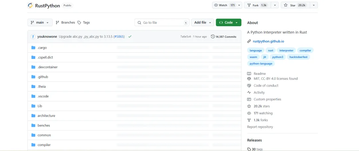359x151 pixels.
Task: Open the architecture directory name
Action: 47,116
